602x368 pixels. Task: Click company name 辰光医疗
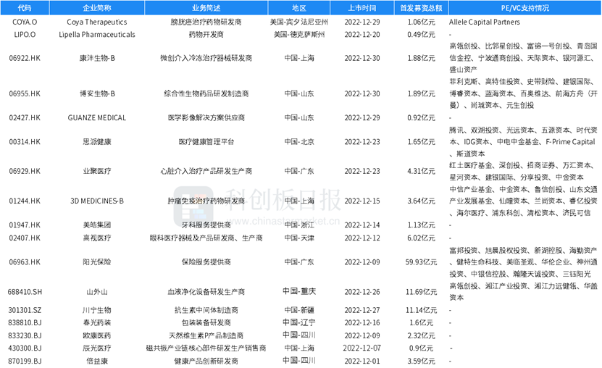click(x=97, y=348)
